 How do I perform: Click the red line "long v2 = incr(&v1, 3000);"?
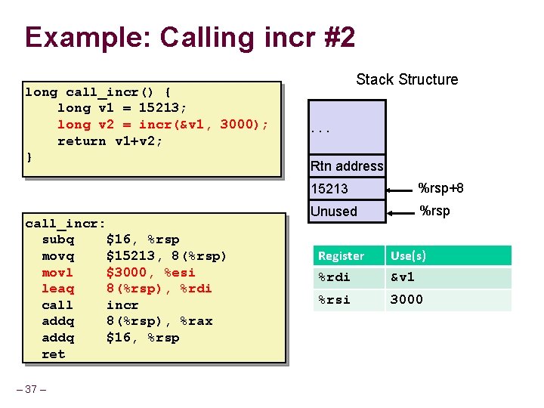162,124
